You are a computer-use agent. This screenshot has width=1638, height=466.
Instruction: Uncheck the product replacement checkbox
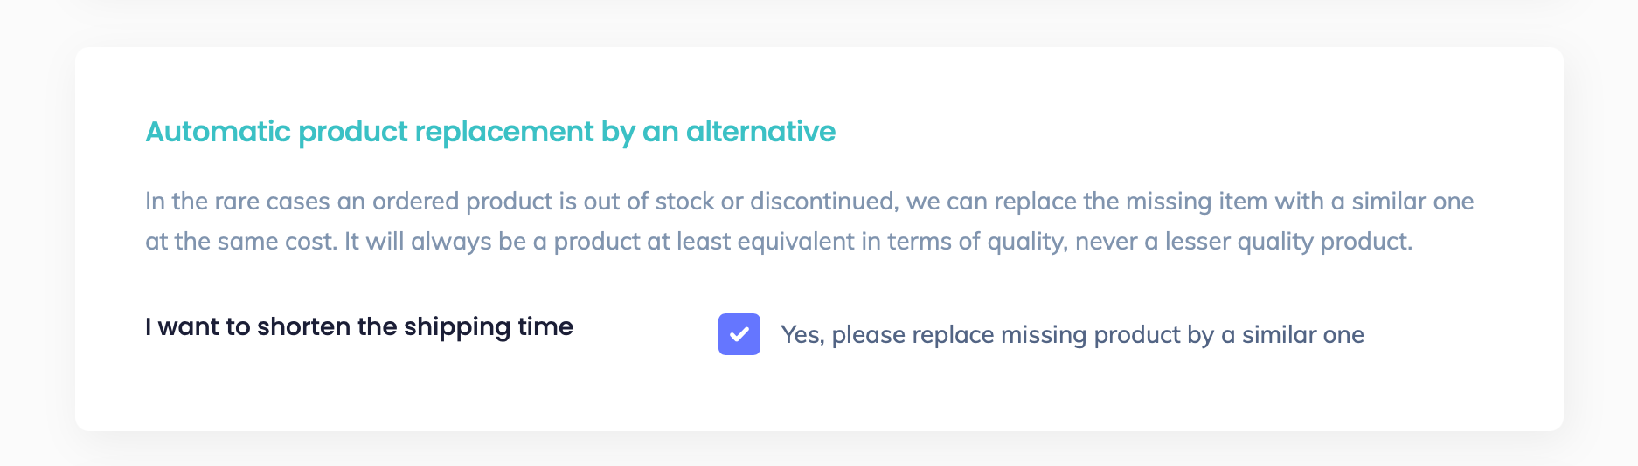[x=739, y=334]
